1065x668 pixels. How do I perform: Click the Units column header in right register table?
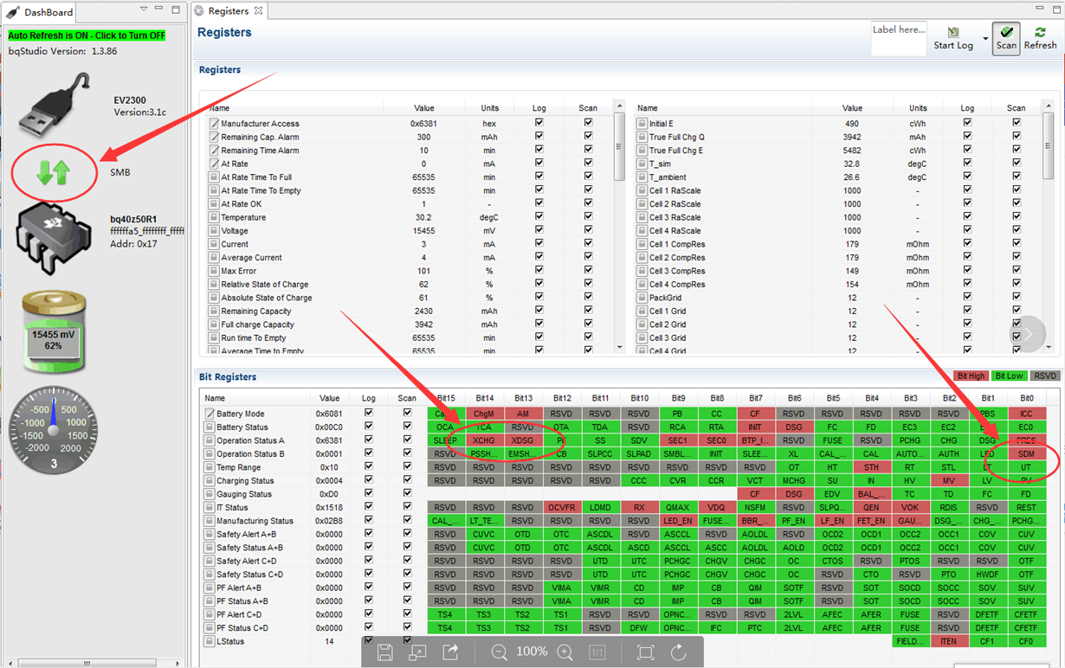(919, 108)
